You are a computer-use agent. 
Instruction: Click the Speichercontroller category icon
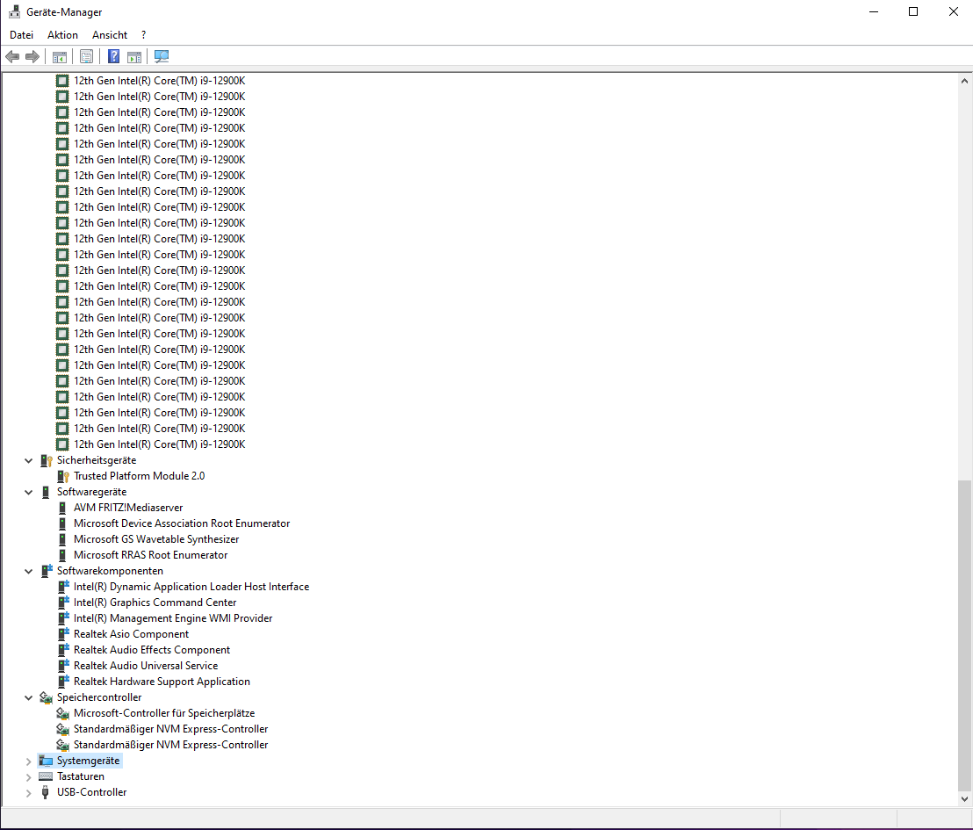point(46,697)
